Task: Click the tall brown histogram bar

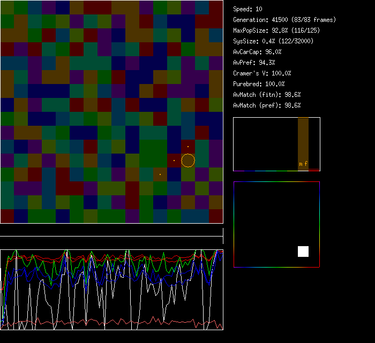Action: click(x=303, y=139)
